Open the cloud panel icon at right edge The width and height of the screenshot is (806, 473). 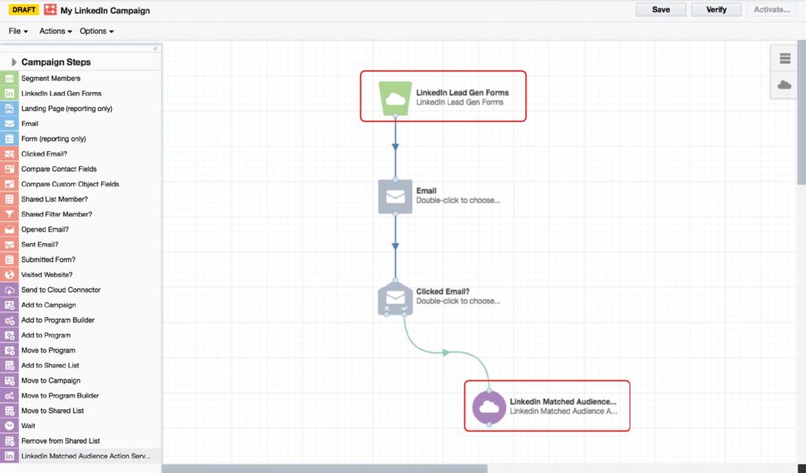784,85
